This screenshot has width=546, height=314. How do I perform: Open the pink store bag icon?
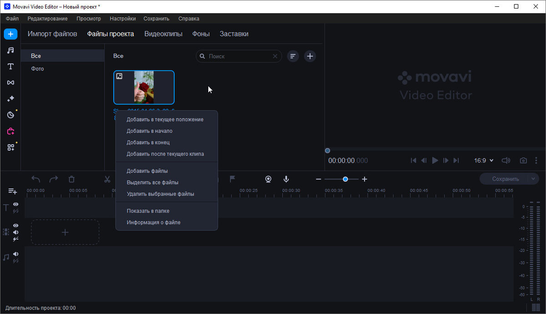point(10,131)
